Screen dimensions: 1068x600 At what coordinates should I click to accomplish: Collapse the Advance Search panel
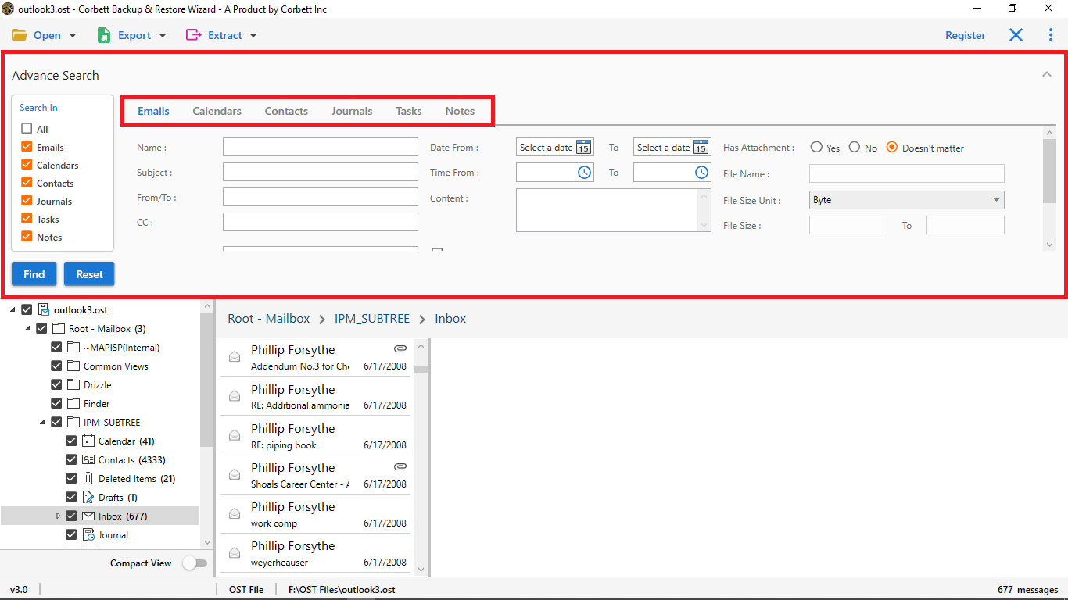pyautogui.click(x=1046, y=75)
